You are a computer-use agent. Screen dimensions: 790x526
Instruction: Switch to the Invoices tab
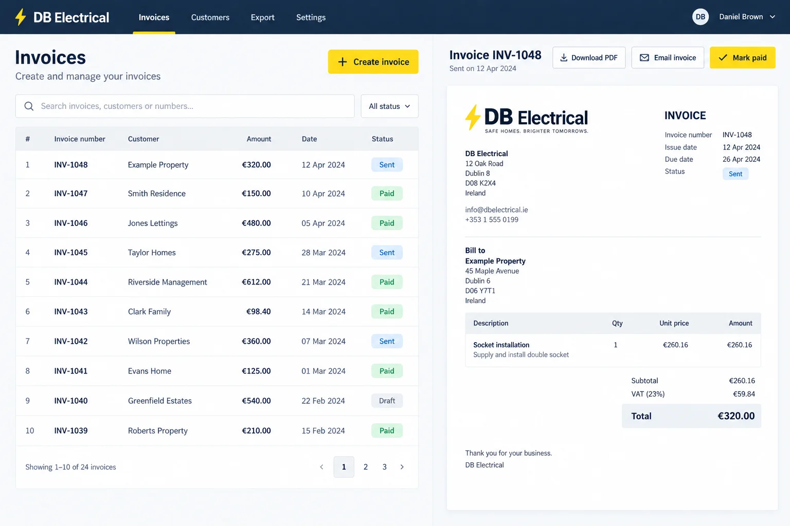pyautogui.click(x=154, y=17)
